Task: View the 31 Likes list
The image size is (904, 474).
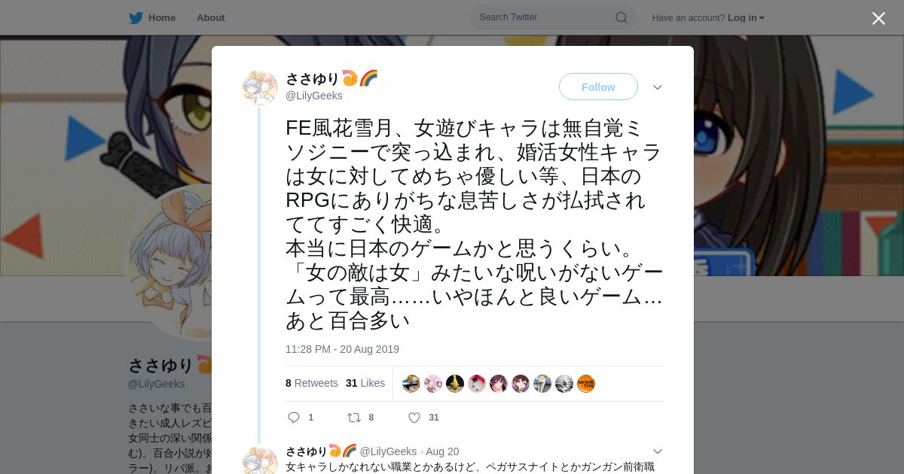Action: coord(365,383)
